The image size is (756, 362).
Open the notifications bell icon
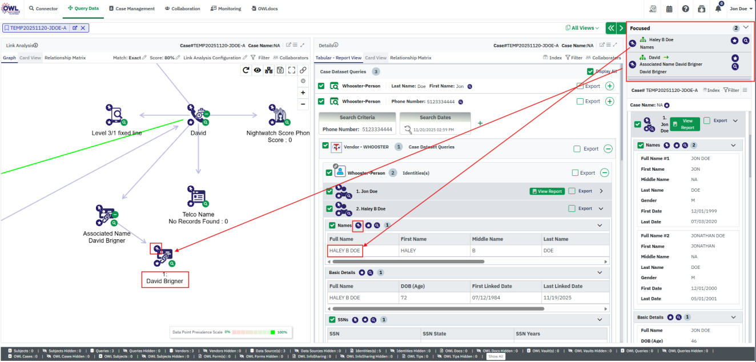pyautogui.click(x=718, y=9)
